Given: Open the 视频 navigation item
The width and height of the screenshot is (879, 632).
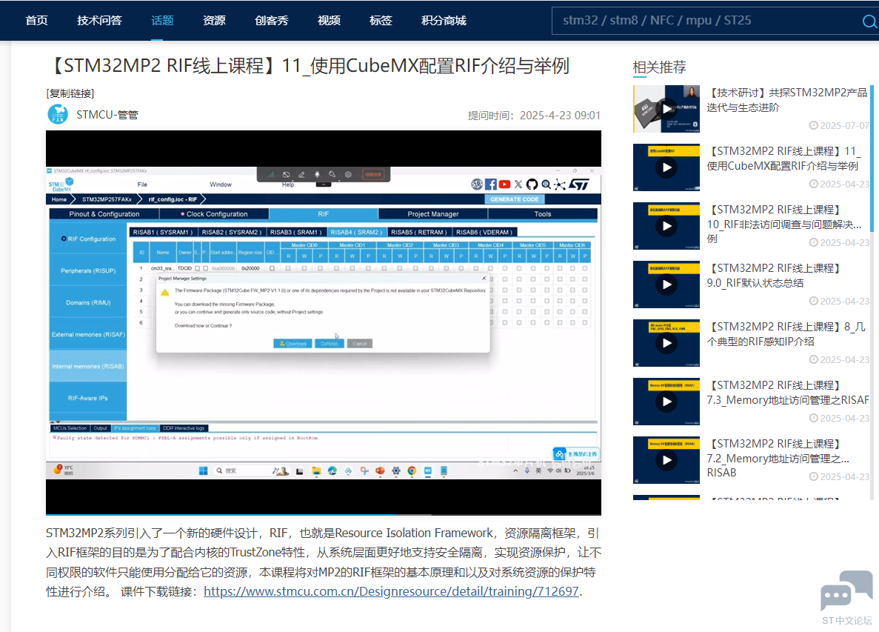Looking at the screenshot, I should (329, 21).
